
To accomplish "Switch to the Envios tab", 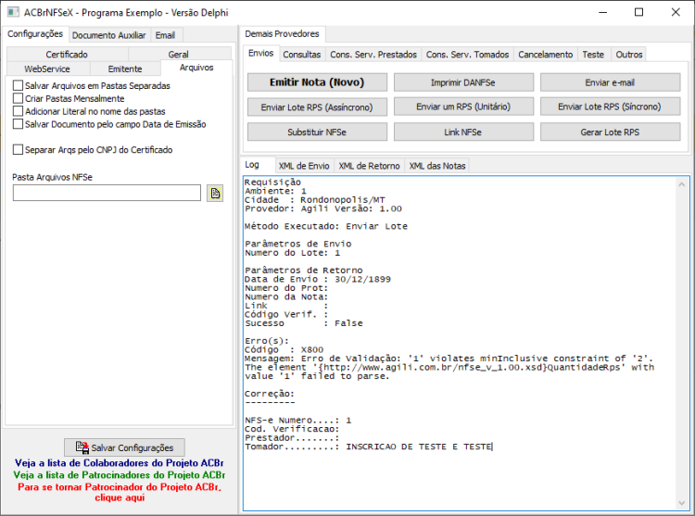I will pos(260,53).
